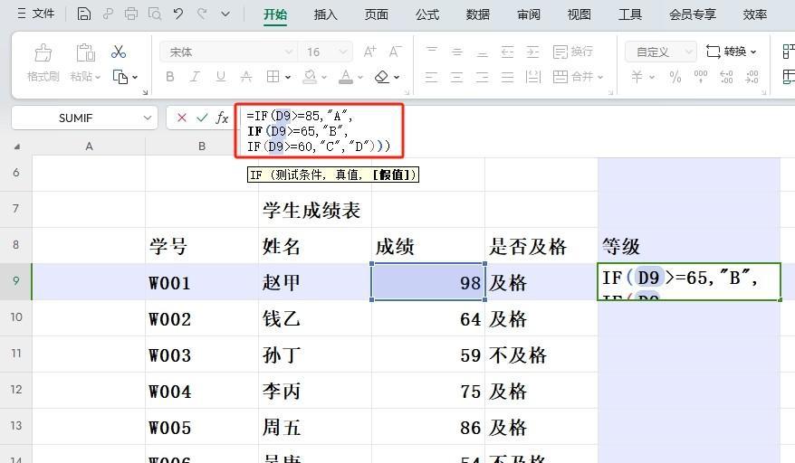Align text right
This screenshot has height=463, width=795.
[483, 77]
